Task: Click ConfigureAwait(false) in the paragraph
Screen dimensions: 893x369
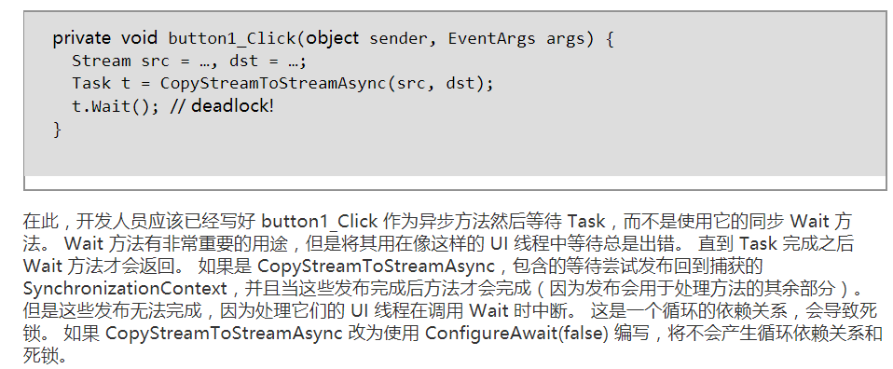Action: pyautogui.click(x=516, y=333)
